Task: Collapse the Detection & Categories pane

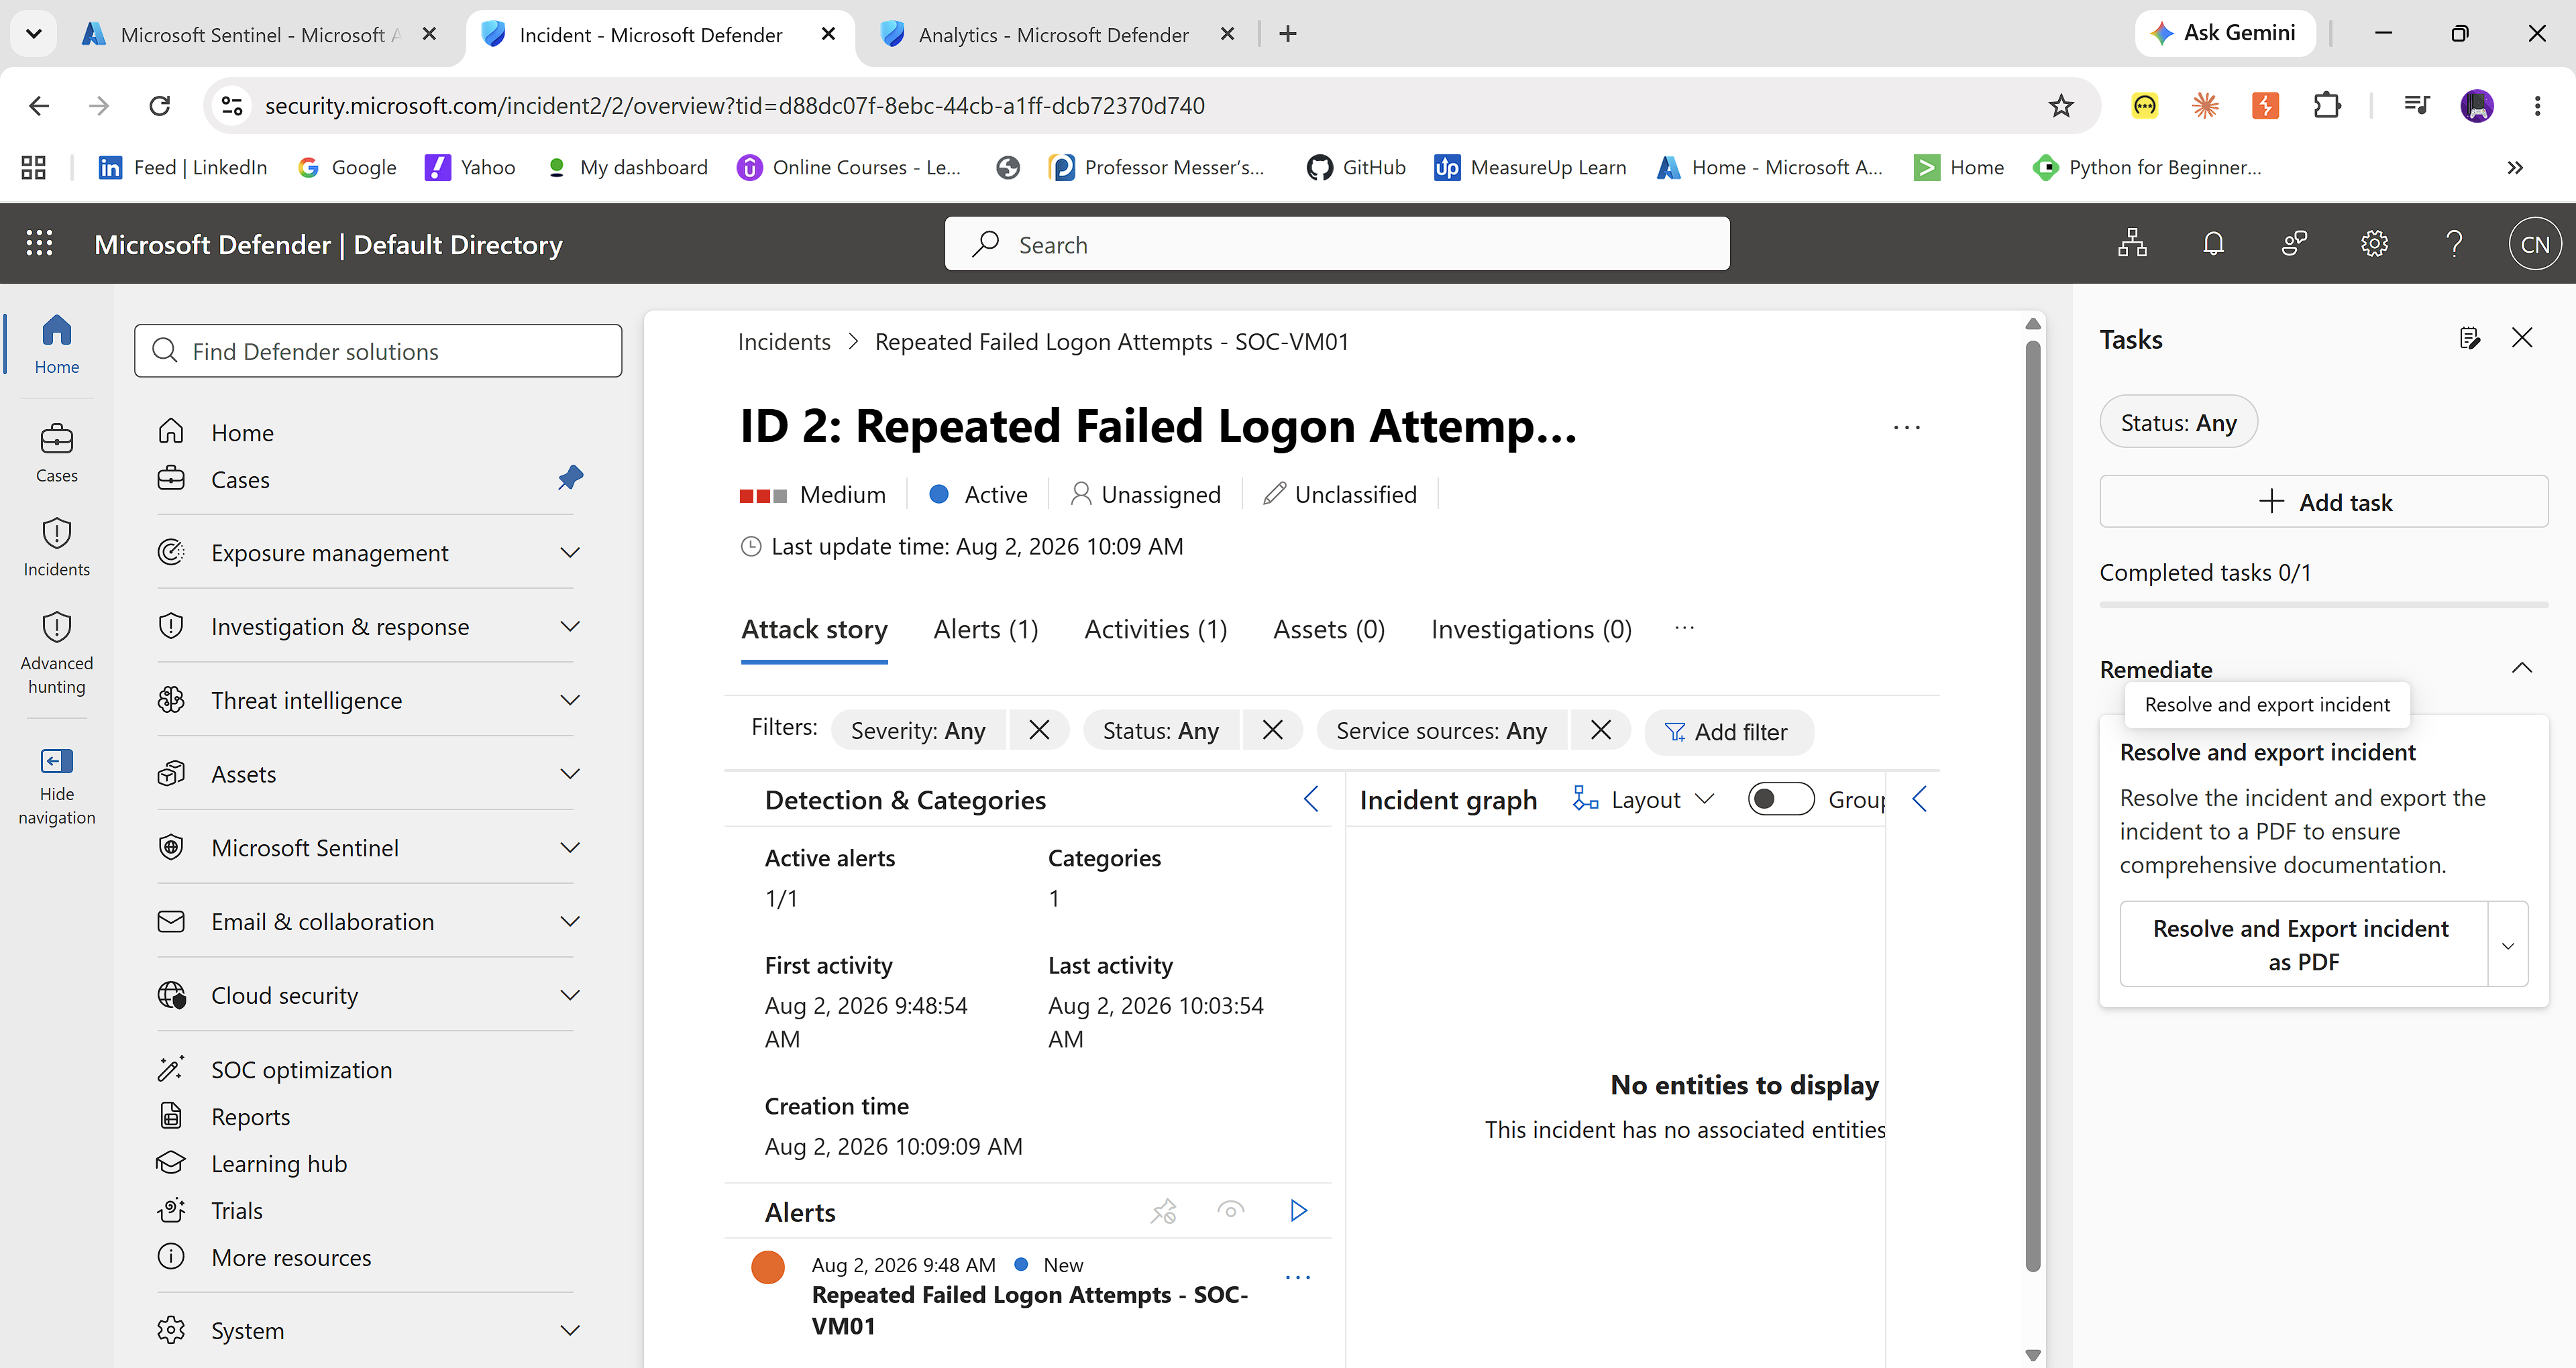Action: 1311,799
